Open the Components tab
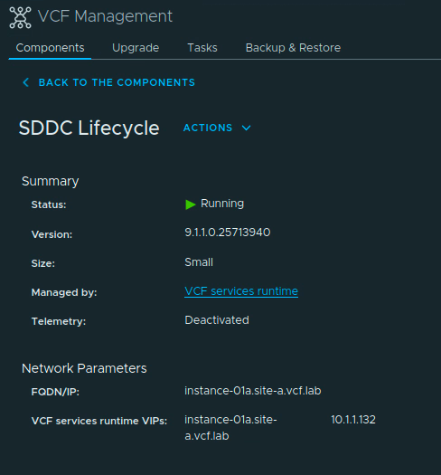Screen dimensions: 441x475 pyautogui.click(x=50, y=48)
